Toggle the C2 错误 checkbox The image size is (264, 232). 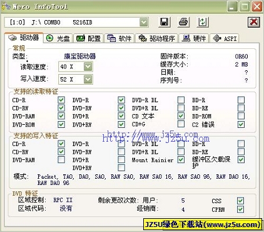pos(241,124)
